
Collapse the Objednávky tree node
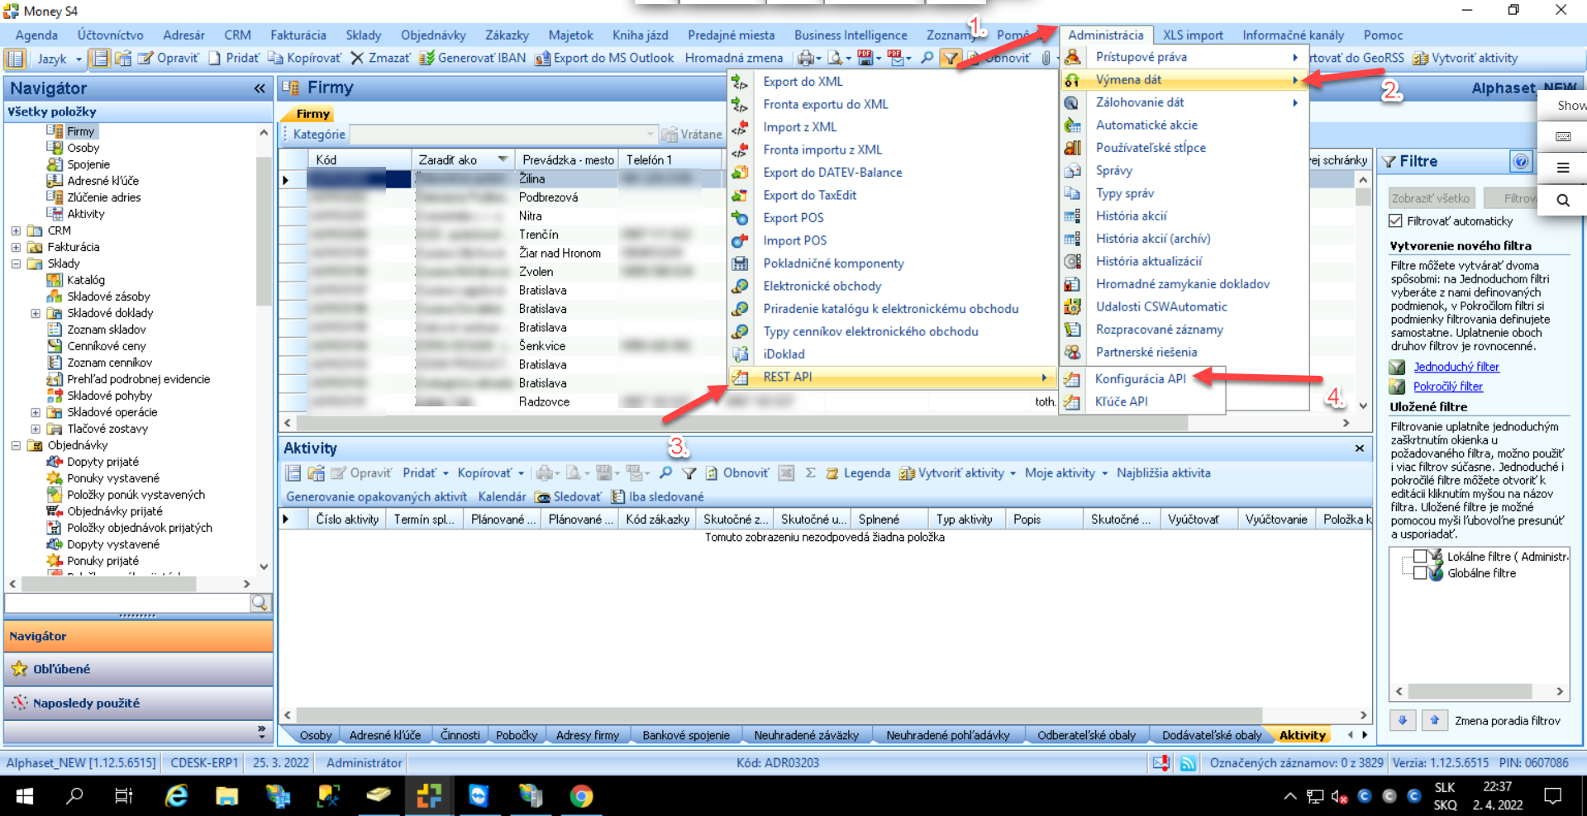[16, 445]
